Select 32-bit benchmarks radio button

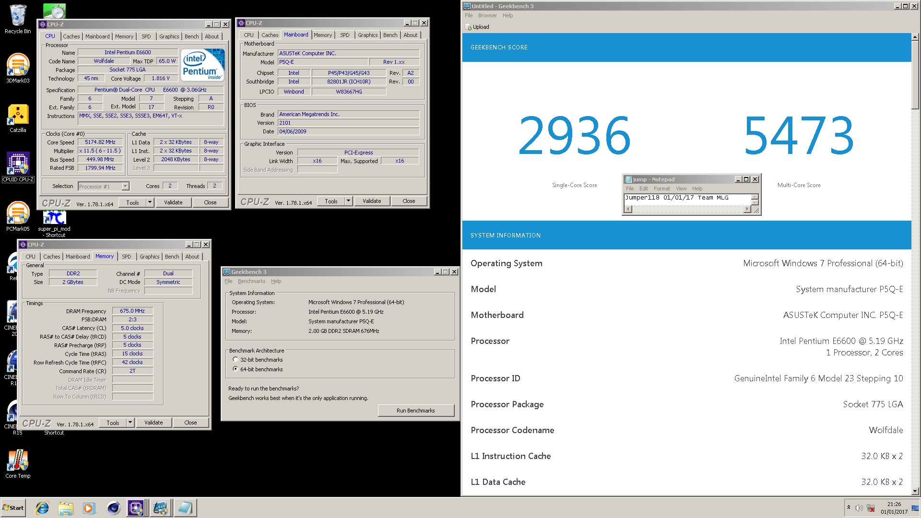pyautogui.click(x=236, y=359)
